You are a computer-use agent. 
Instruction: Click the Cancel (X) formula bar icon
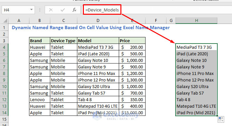[x=51, y=10]
